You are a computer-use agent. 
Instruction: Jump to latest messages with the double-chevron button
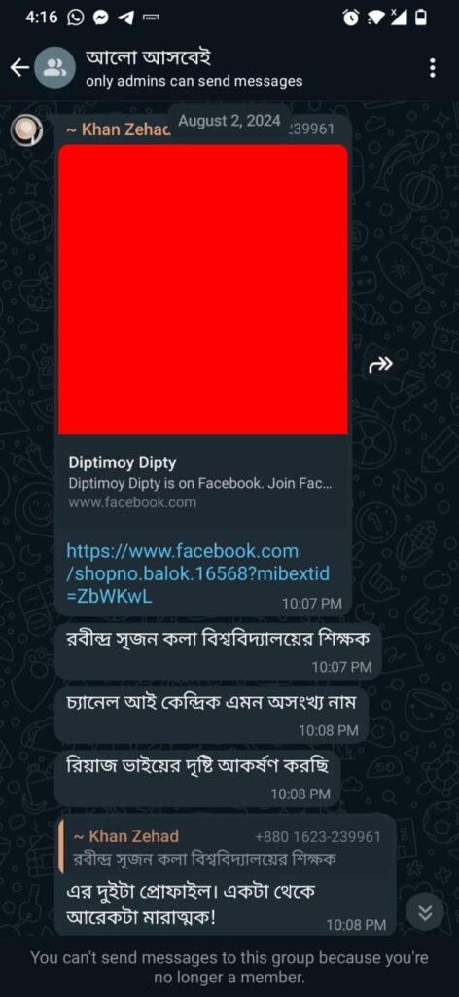[x=425, y=913]
